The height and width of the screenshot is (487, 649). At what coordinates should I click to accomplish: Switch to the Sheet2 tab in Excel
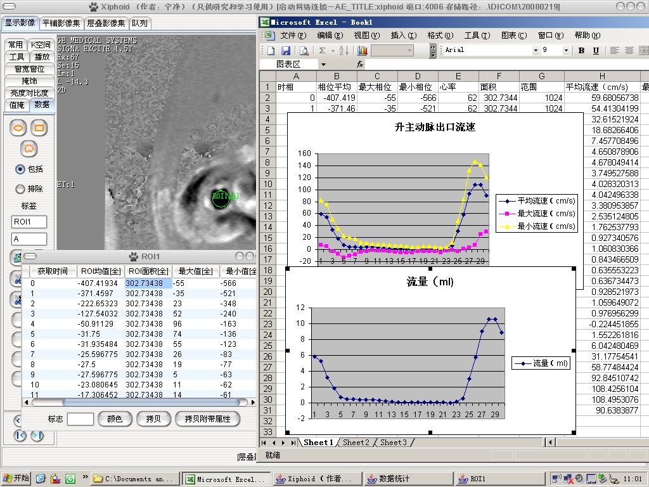356,443
